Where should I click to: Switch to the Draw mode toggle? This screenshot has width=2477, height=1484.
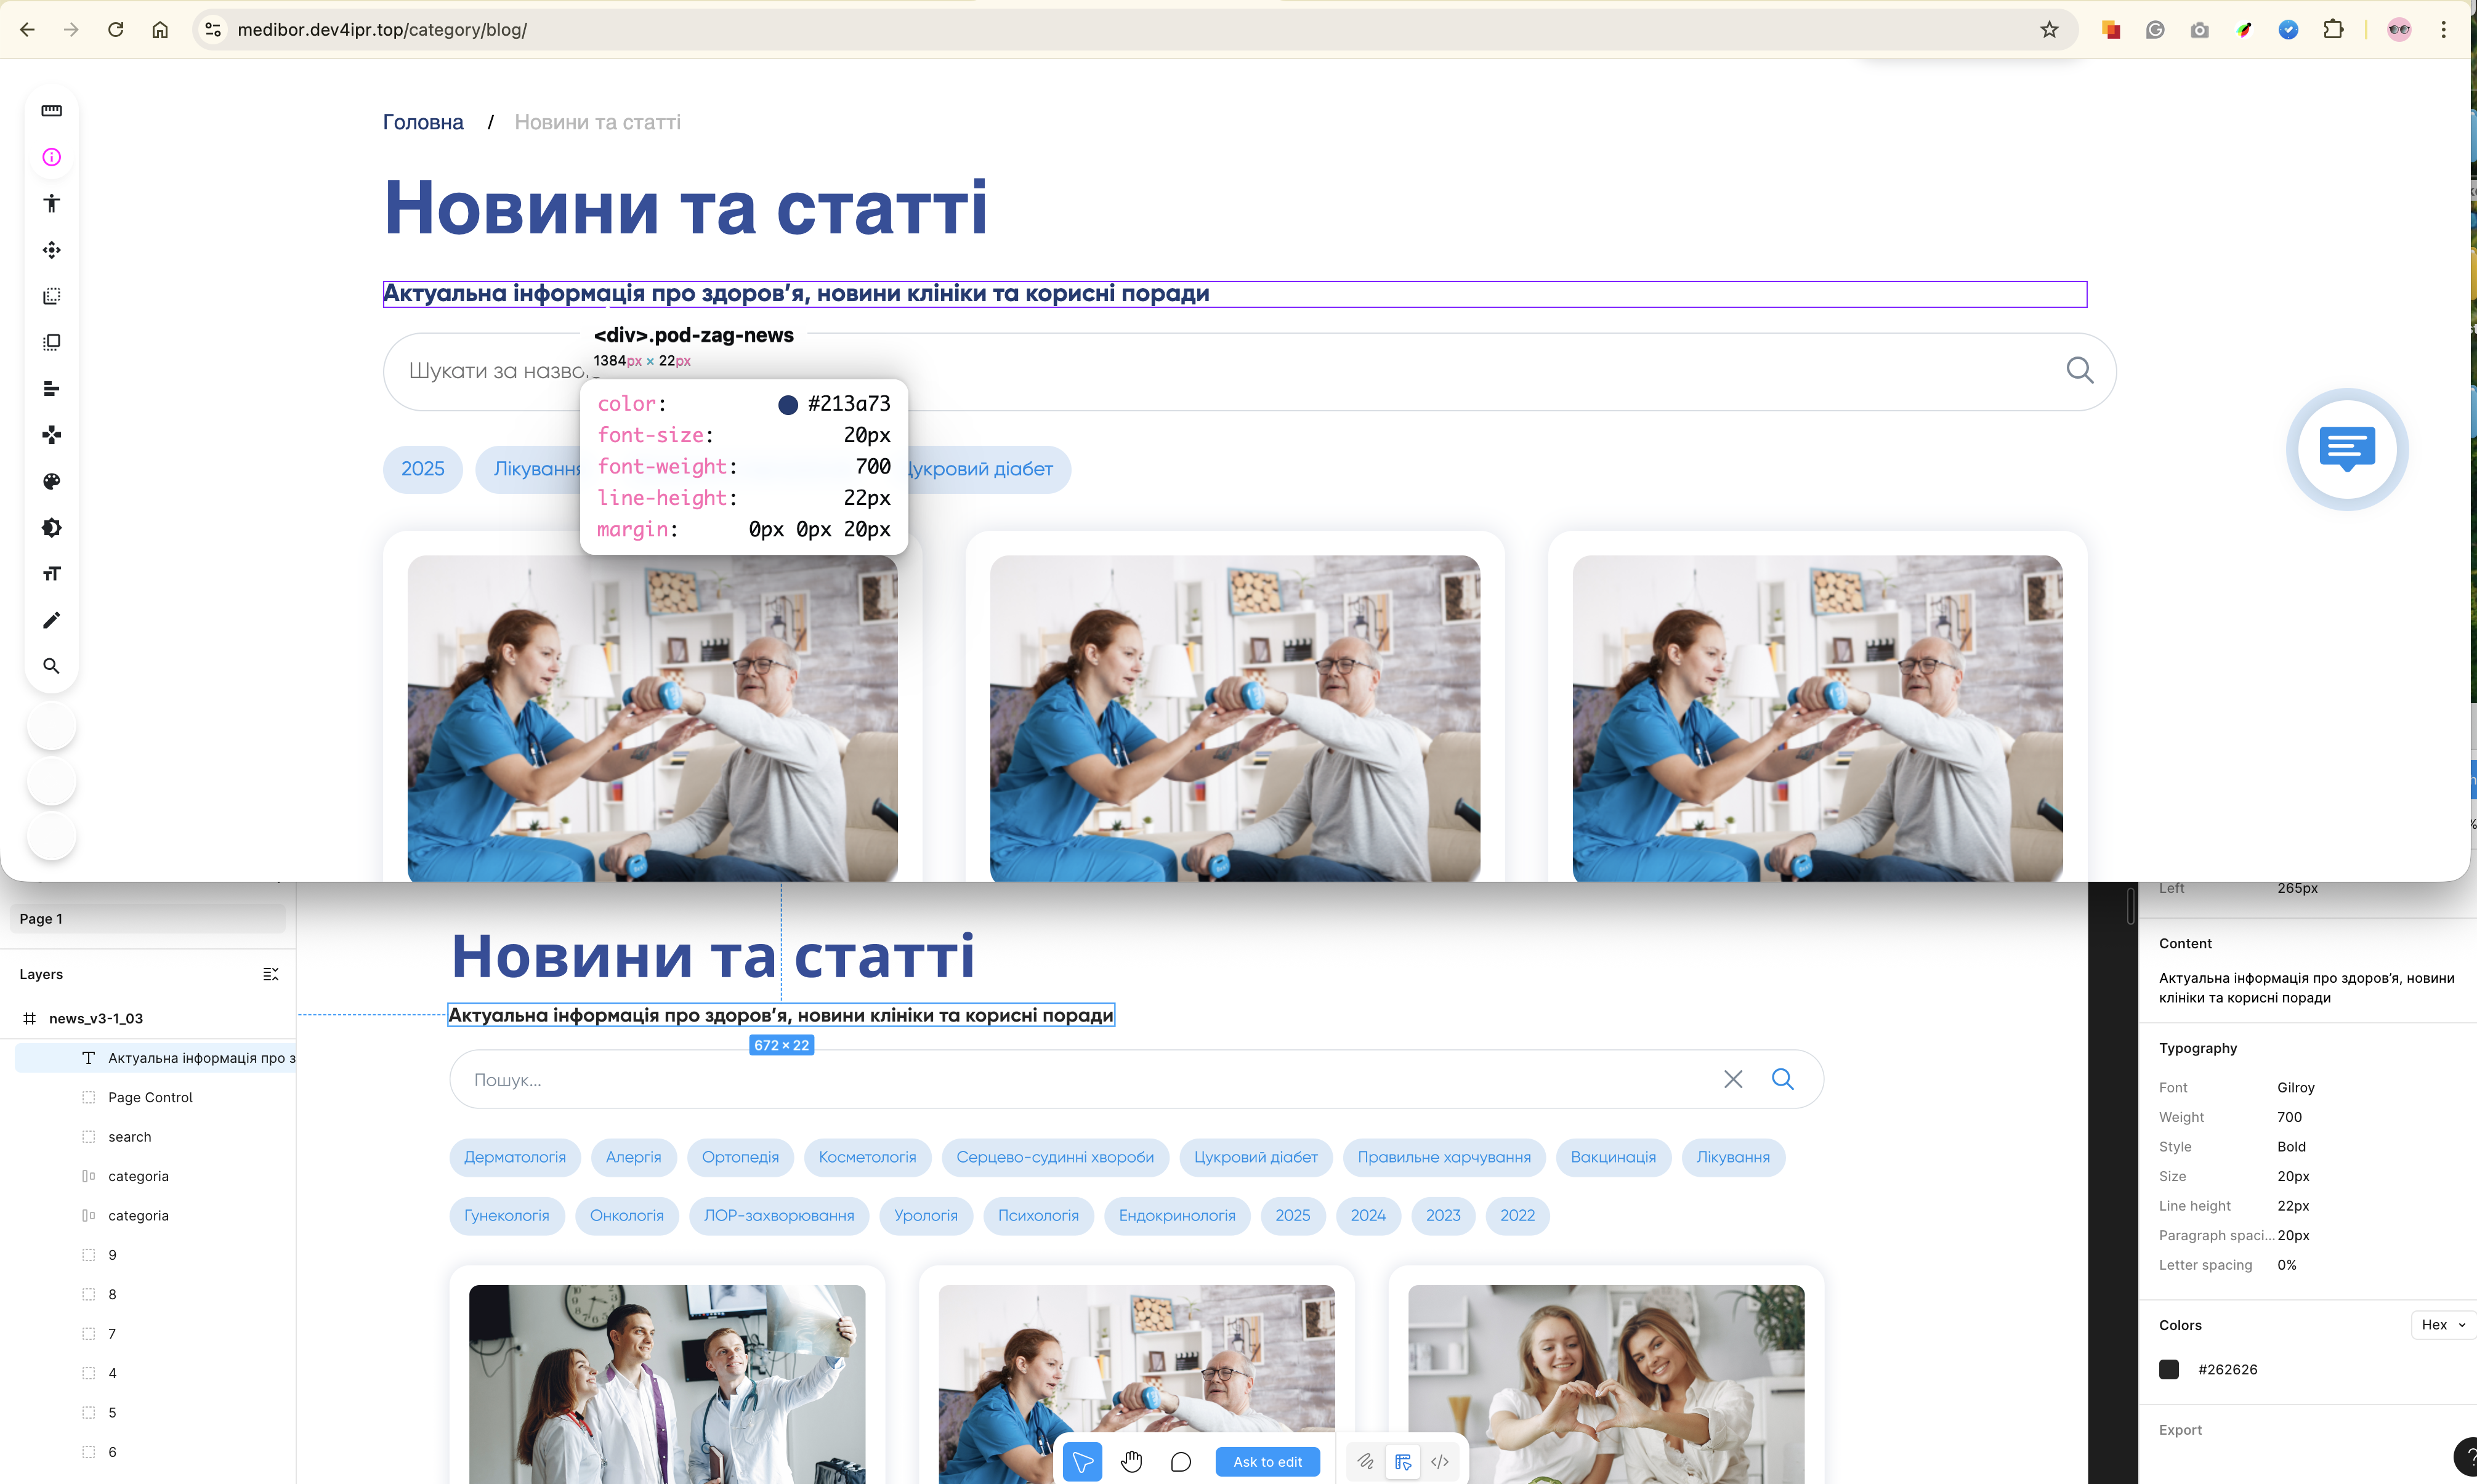[x=1365, y=1462]
